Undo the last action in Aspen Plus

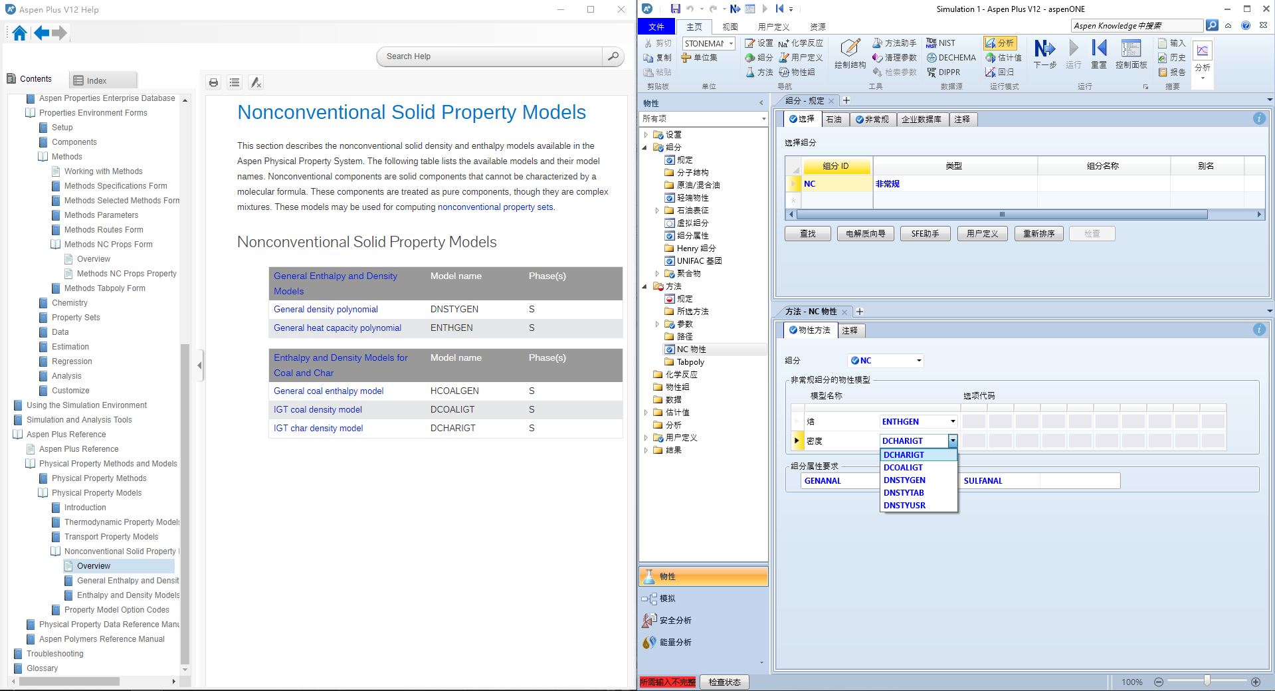click(x=690, y=9)
